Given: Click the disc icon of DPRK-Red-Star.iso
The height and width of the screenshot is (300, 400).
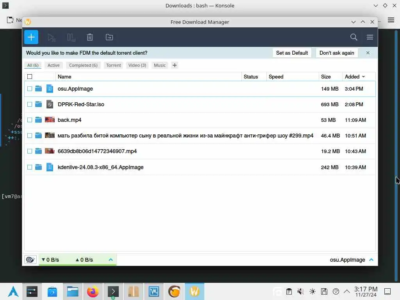Looking at the screenshot, I should point(50,104).
